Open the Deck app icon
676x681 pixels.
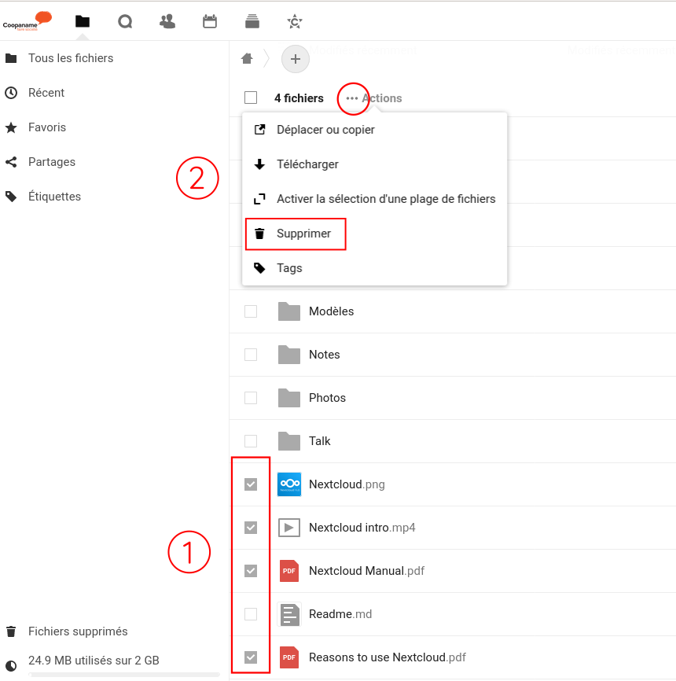point(252,21)
